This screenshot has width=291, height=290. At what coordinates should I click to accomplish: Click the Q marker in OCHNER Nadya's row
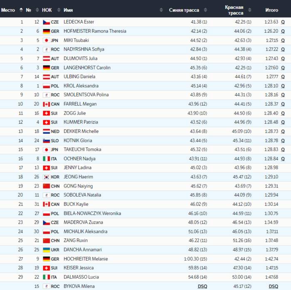point(283,159)
